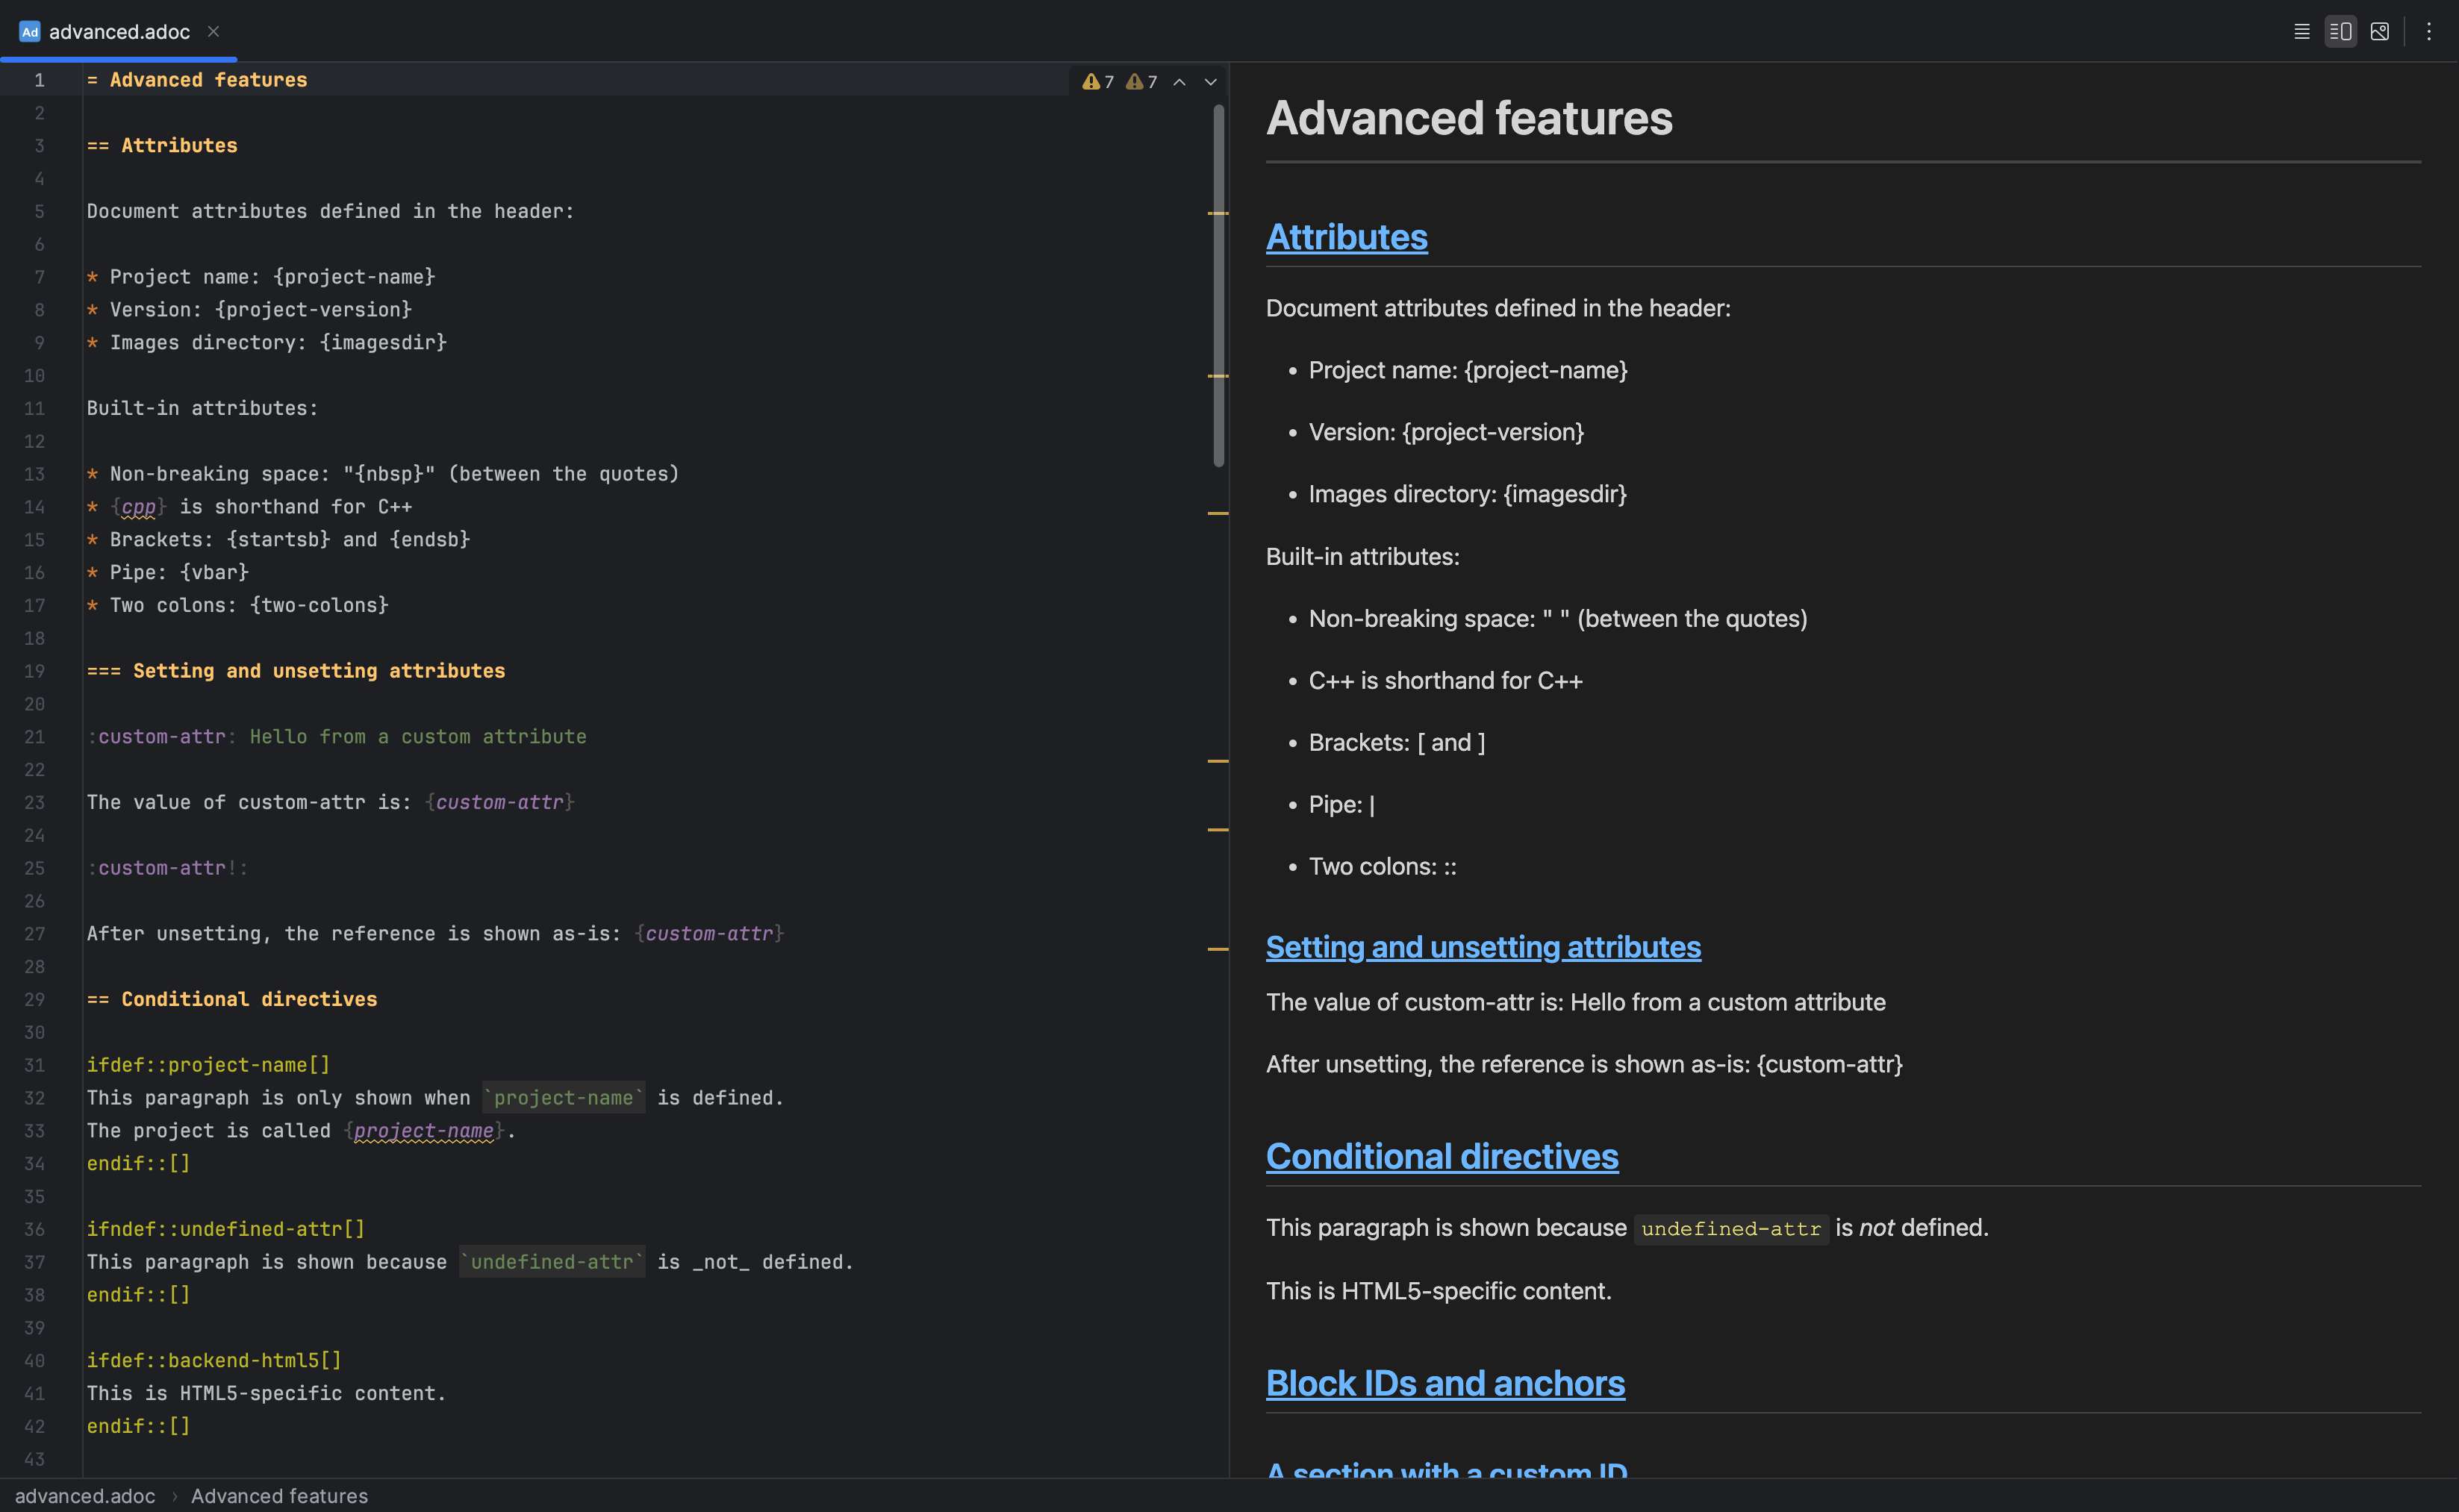Screen dimensions: 2459x1512
Task: Open the tab actions three-dot menu
Action: (2428, 31)
